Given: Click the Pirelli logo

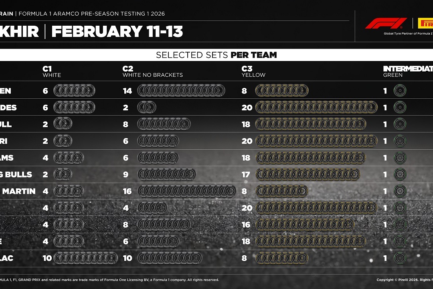Looking at the screenshot, I should point(425,23).
